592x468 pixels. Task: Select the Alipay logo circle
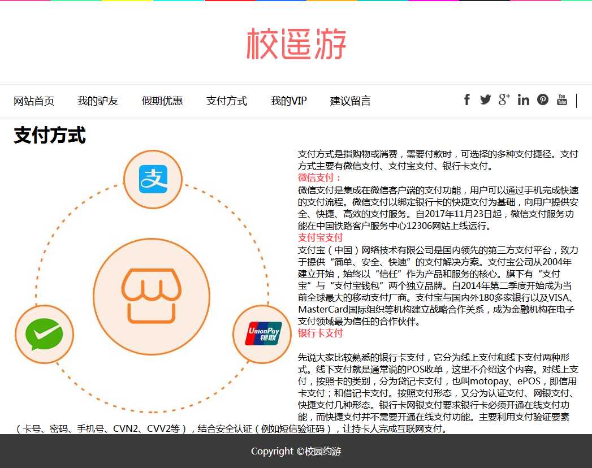point(153,179)
